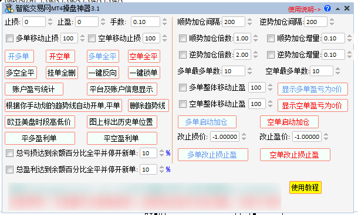Image resolution: width=358 pixels, height=215 pixels.
Task: Enable 空单移动止损 checkbox
Action: pyautogui.click(x=92, y=38)
